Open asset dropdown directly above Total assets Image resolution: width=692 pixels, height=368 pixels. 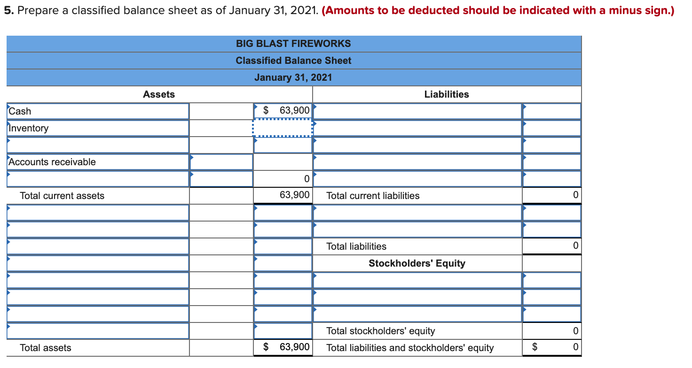point(98,331)
